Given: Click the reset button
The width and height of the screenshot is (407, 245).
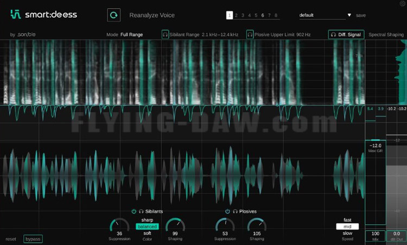Looking at the screenshot, I should (11, 239).
